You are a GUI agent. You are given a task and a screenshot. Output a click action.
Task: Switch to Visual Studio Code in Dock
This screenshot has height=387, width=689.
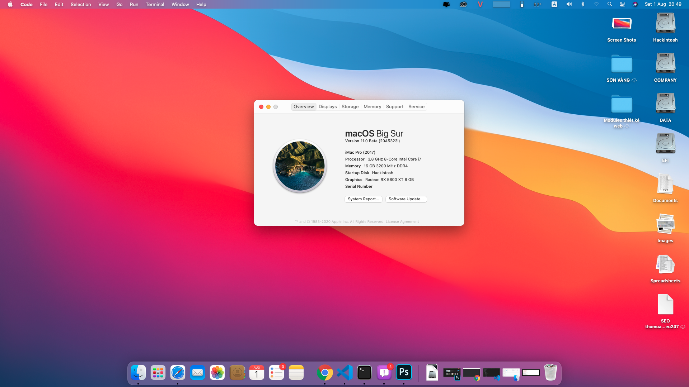344,373
